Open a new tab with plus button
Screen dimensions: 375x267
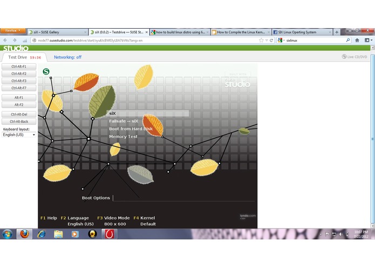click(x=337, y=32)
